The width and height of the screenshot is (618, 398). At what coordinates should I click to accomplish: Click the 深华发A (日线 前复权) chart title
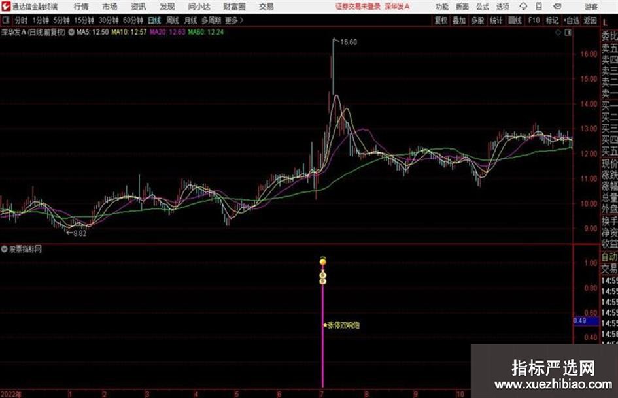33,32
